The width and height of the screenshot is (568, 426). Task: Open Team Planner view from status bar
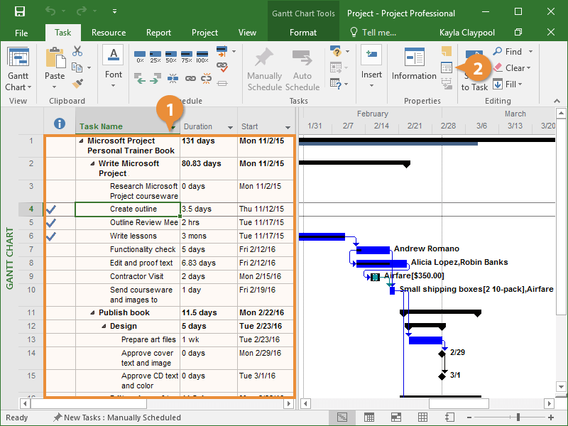(395, 417)
